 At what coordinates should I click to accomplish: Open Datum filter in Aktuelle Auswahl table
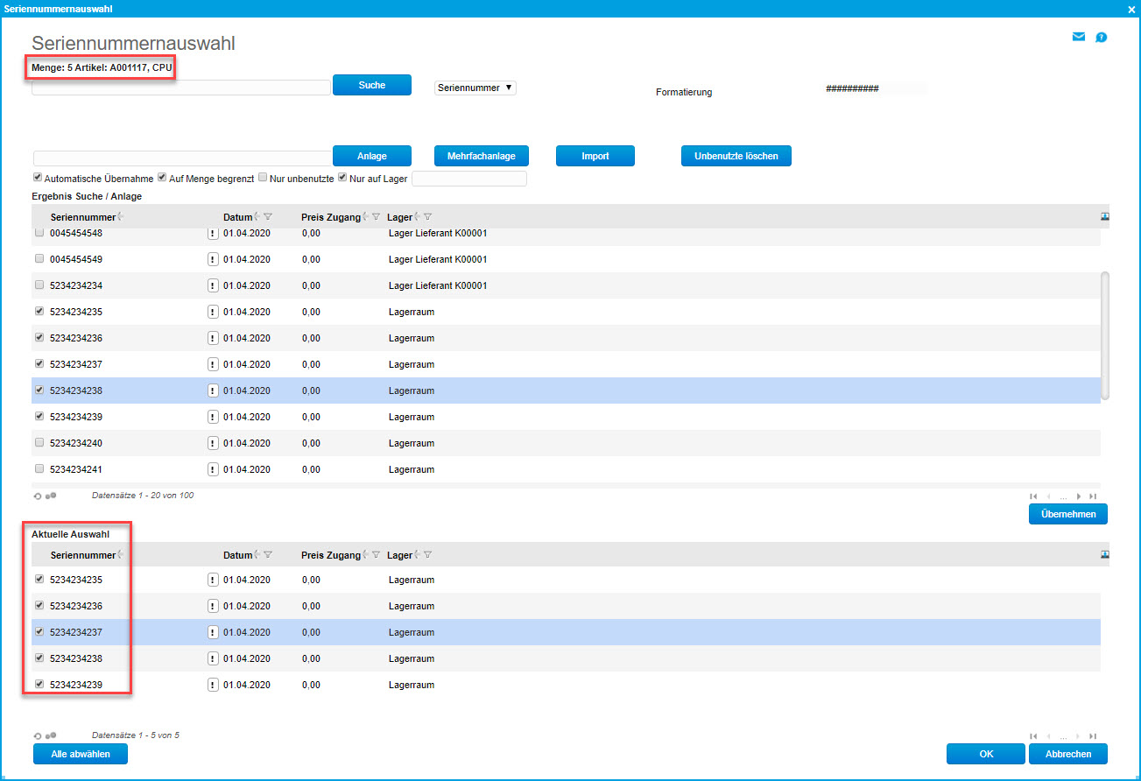click(x=268, y=554)
